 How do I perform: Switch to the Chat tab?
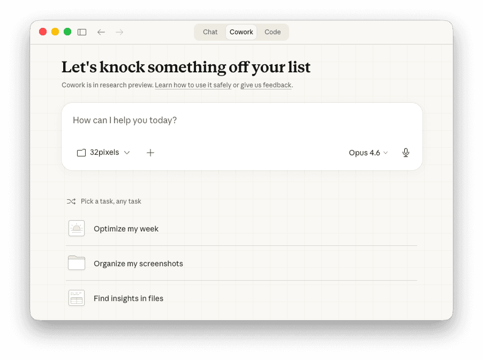pos(210,32)
